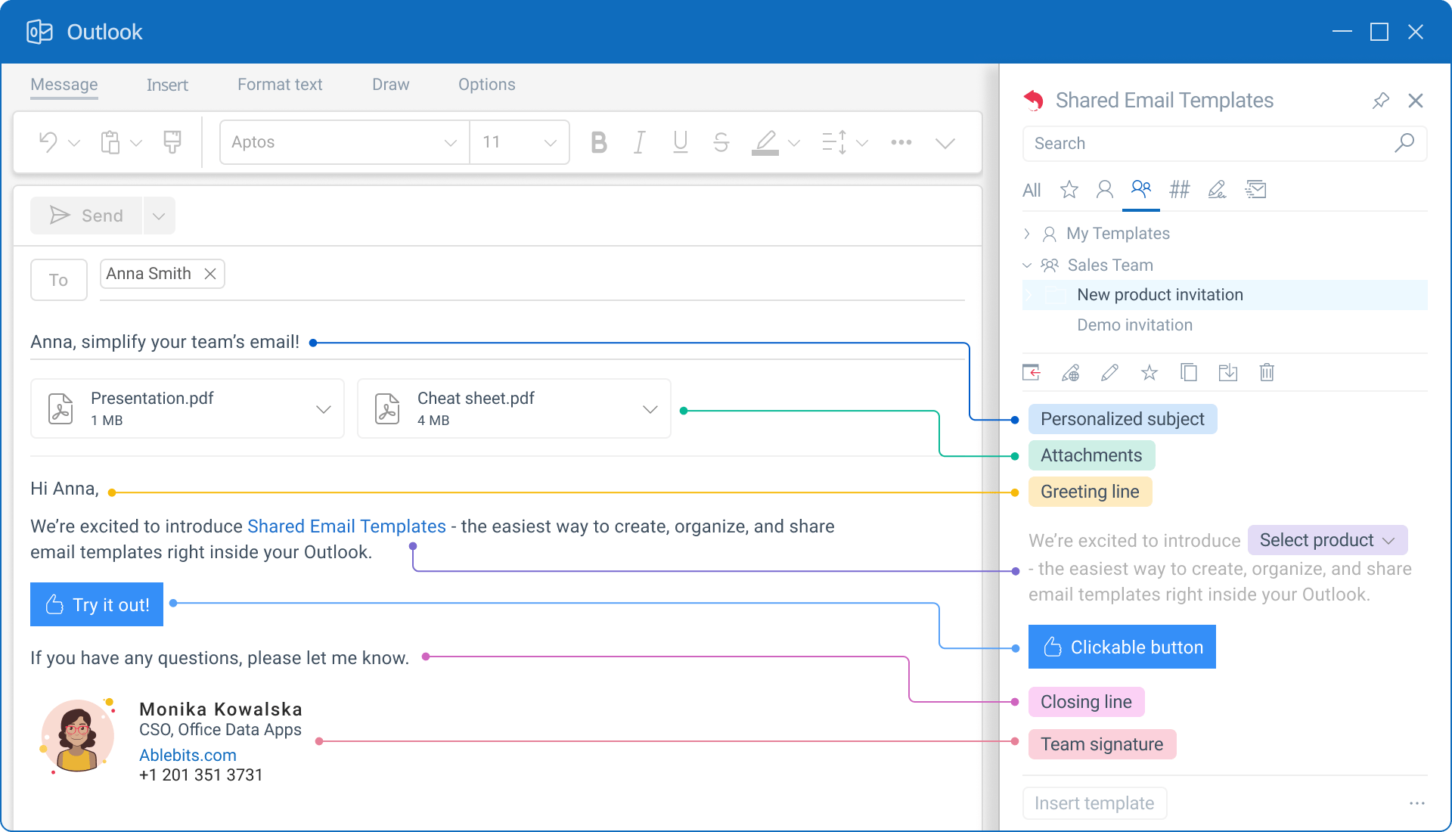The height and width of the screenshot is (832, 1452).
Task: Click the Paste clipboard icon
Action: 110,142
